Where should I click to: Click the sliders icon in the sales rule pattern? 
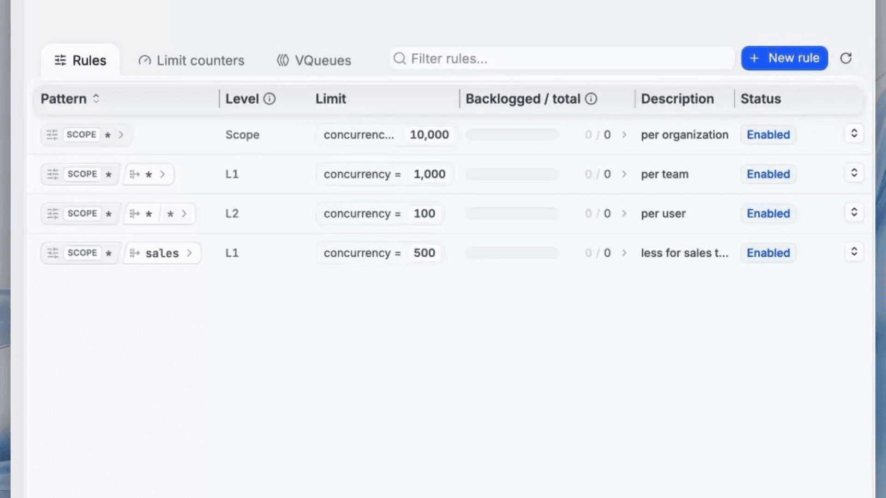coord(53,253)
